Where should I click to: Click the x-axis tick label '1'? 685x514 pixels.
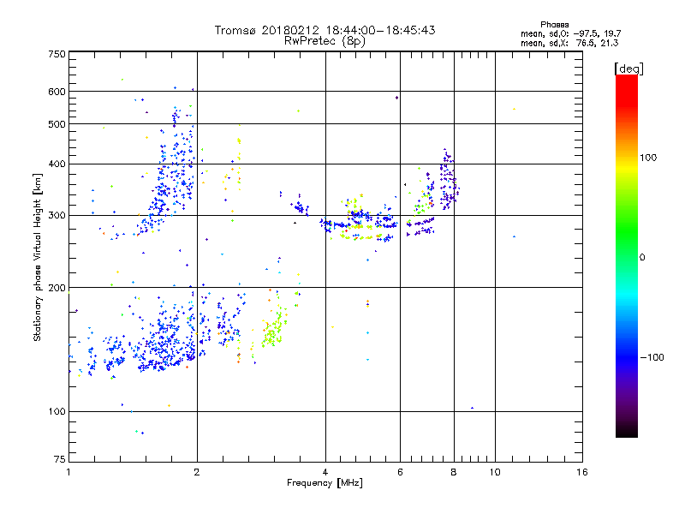pyautogui.click(x=68, y=472)
